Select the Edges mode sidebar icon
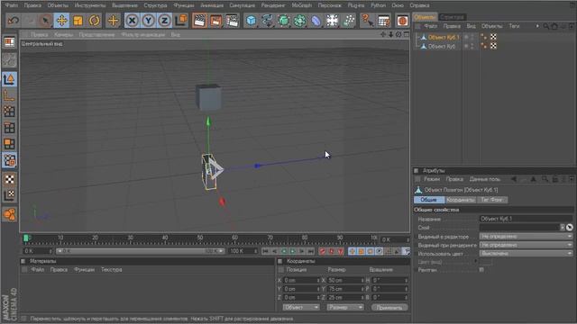This screenshot has width=577, height=324. coord(9,128)
